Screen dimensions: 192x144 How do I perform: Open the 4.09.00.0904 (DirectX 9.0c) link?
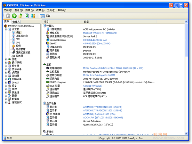pyautogui.click(x=97, y=44)
